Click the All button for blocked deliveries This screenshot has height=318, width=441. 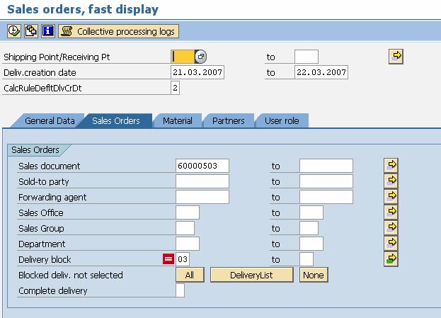pos(189,275)
